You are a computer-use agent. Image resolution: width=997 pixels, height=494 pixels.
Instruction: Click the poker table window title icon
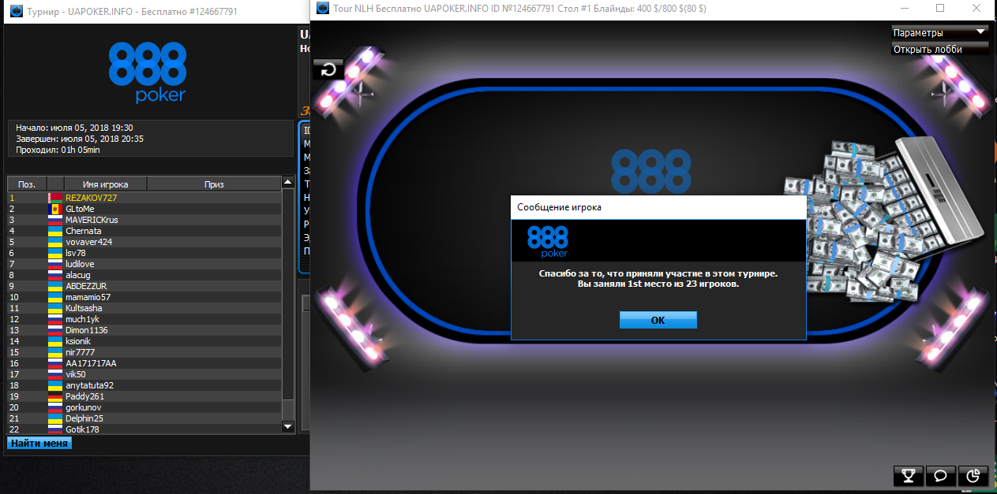(322, 8)
